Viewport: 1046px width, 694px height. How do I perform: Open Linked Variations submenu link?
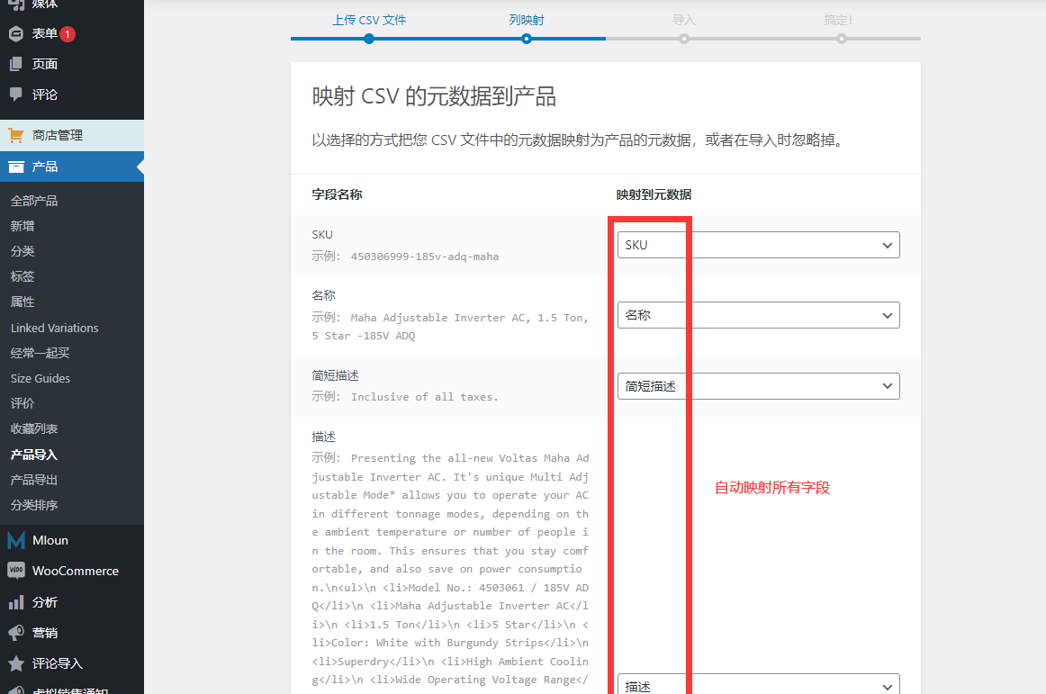click(x=55, y=328)
